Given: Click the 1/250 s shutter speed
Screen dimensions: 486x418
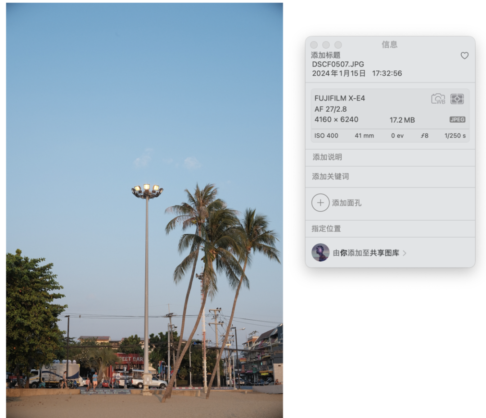Looking at the screenshot, I should point(455,136).
